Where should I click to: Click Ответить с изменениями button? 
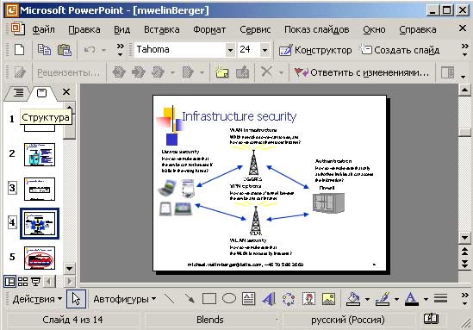[x=361, y=72]
